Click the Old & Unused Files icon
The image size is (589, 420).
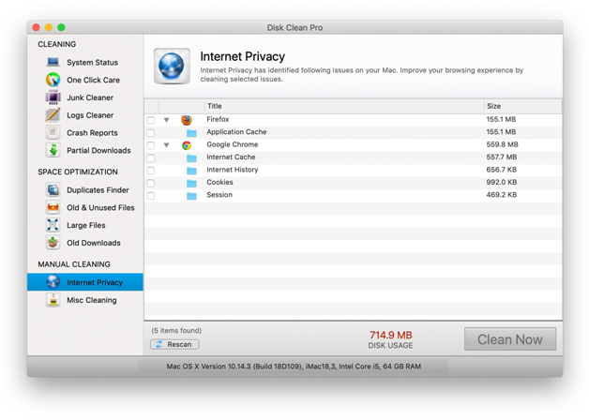(x=53, y=207)
